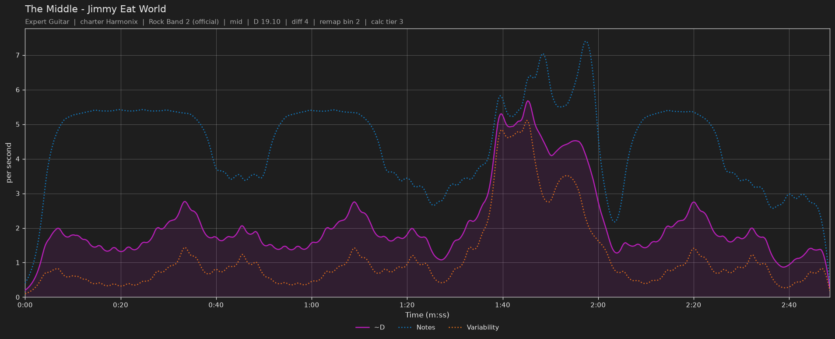Click the 1:40 tick on the time axis
Viewport: 835px width, 339px height.
(x=502, y=305)
